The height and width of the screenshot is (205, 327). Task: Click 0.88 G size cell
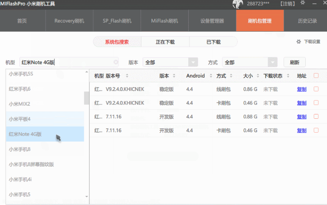click(x=250, y=117)
